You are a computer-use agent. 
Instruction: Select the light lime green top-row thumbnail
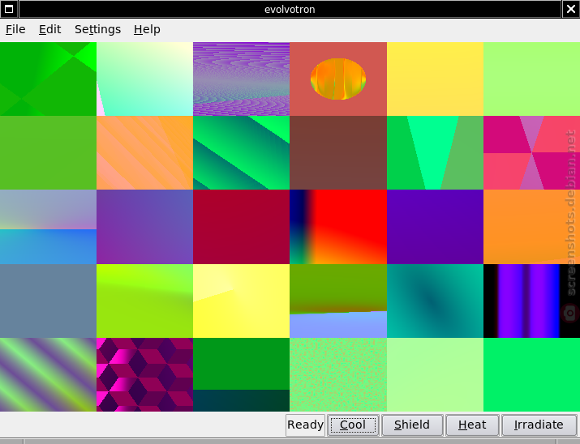click(531, 79)
